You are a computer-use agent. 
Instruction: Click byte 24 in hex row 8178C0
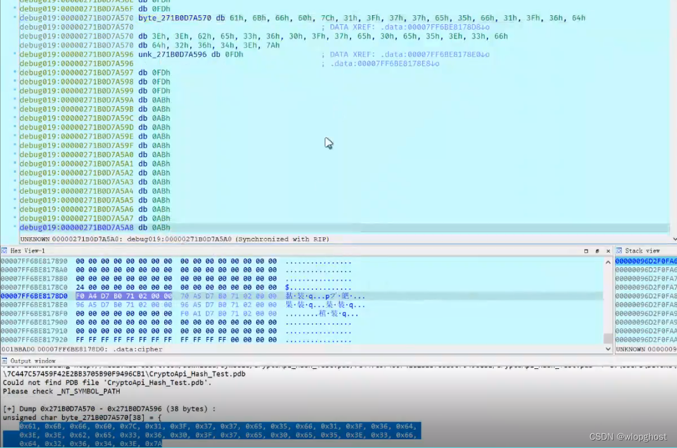80,288
